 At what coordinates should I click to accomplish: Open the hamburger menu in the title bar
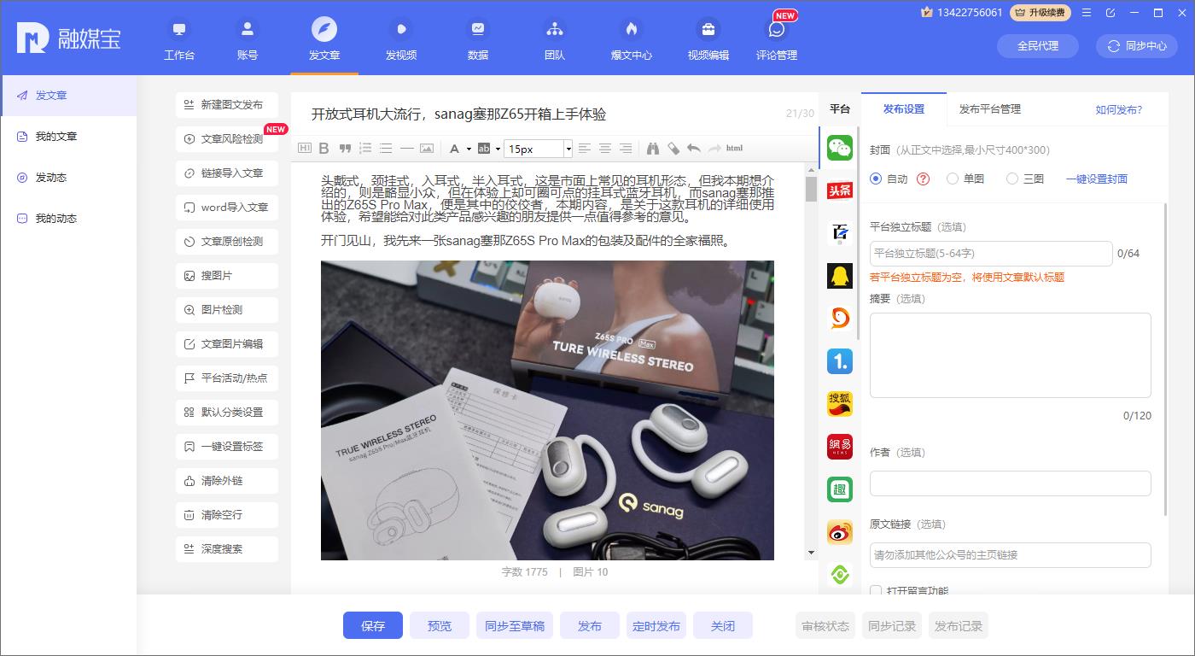[1087, 13]
